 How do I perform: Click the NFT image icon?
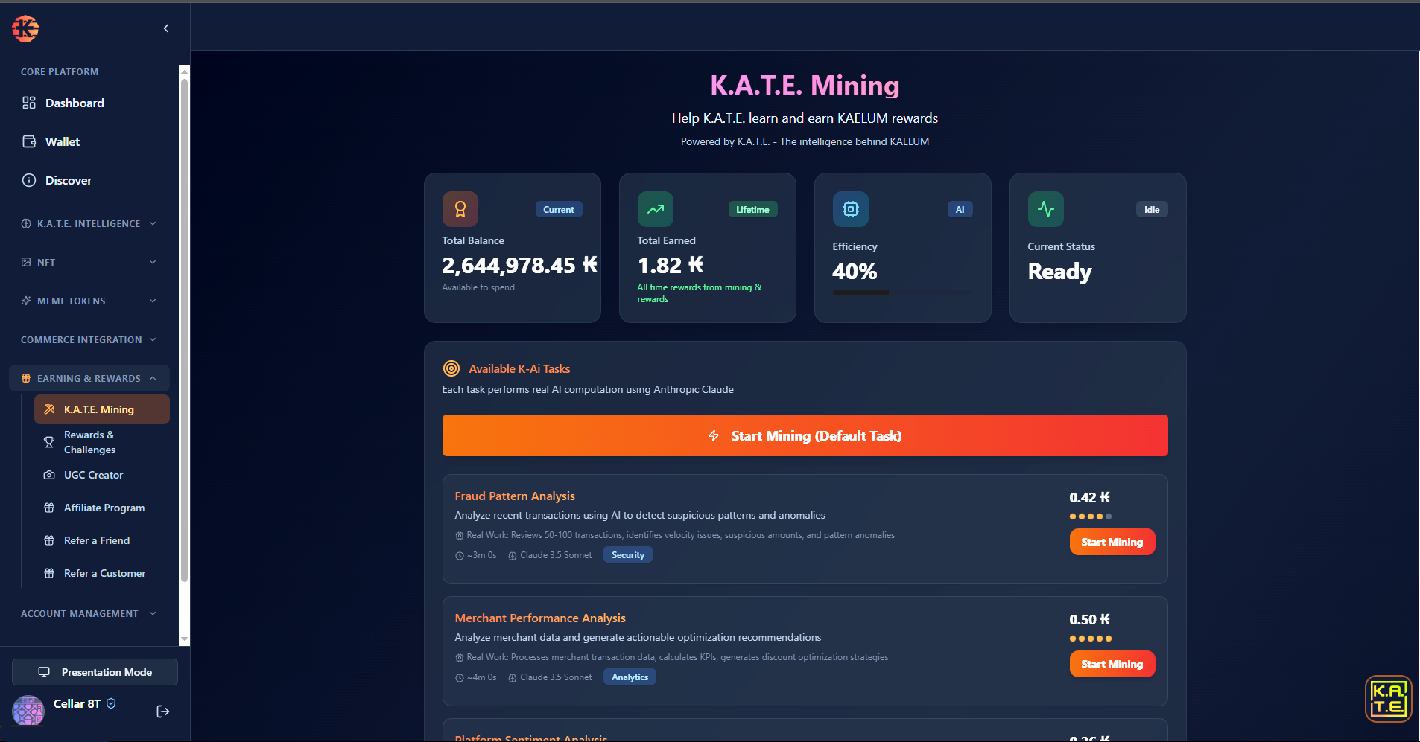[x=26, y=262]
